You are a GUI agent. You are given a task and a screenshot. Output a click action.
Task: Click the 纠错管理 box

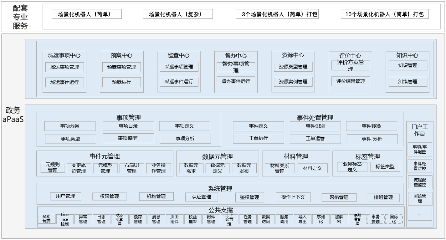408,82
